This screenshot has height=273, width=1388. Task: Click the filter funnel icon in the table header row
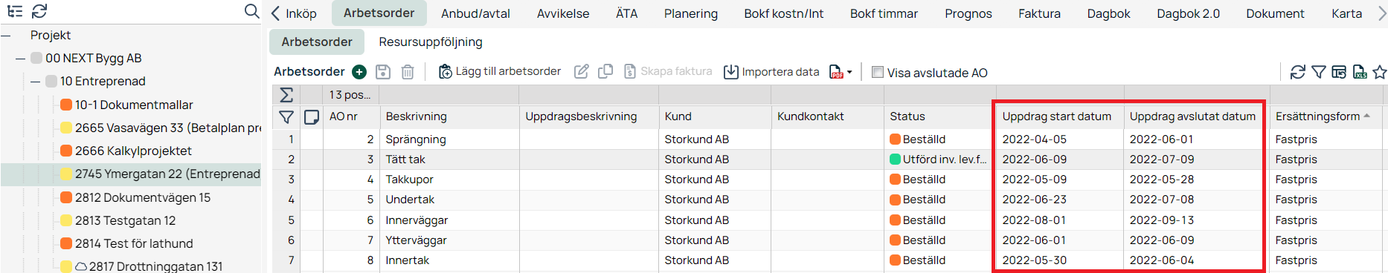(286, 116)
